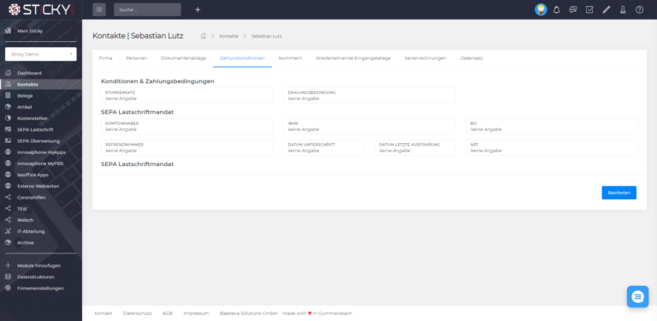Open the Serienrechnungen tab

pyautogui.click(x=425, y=58)
